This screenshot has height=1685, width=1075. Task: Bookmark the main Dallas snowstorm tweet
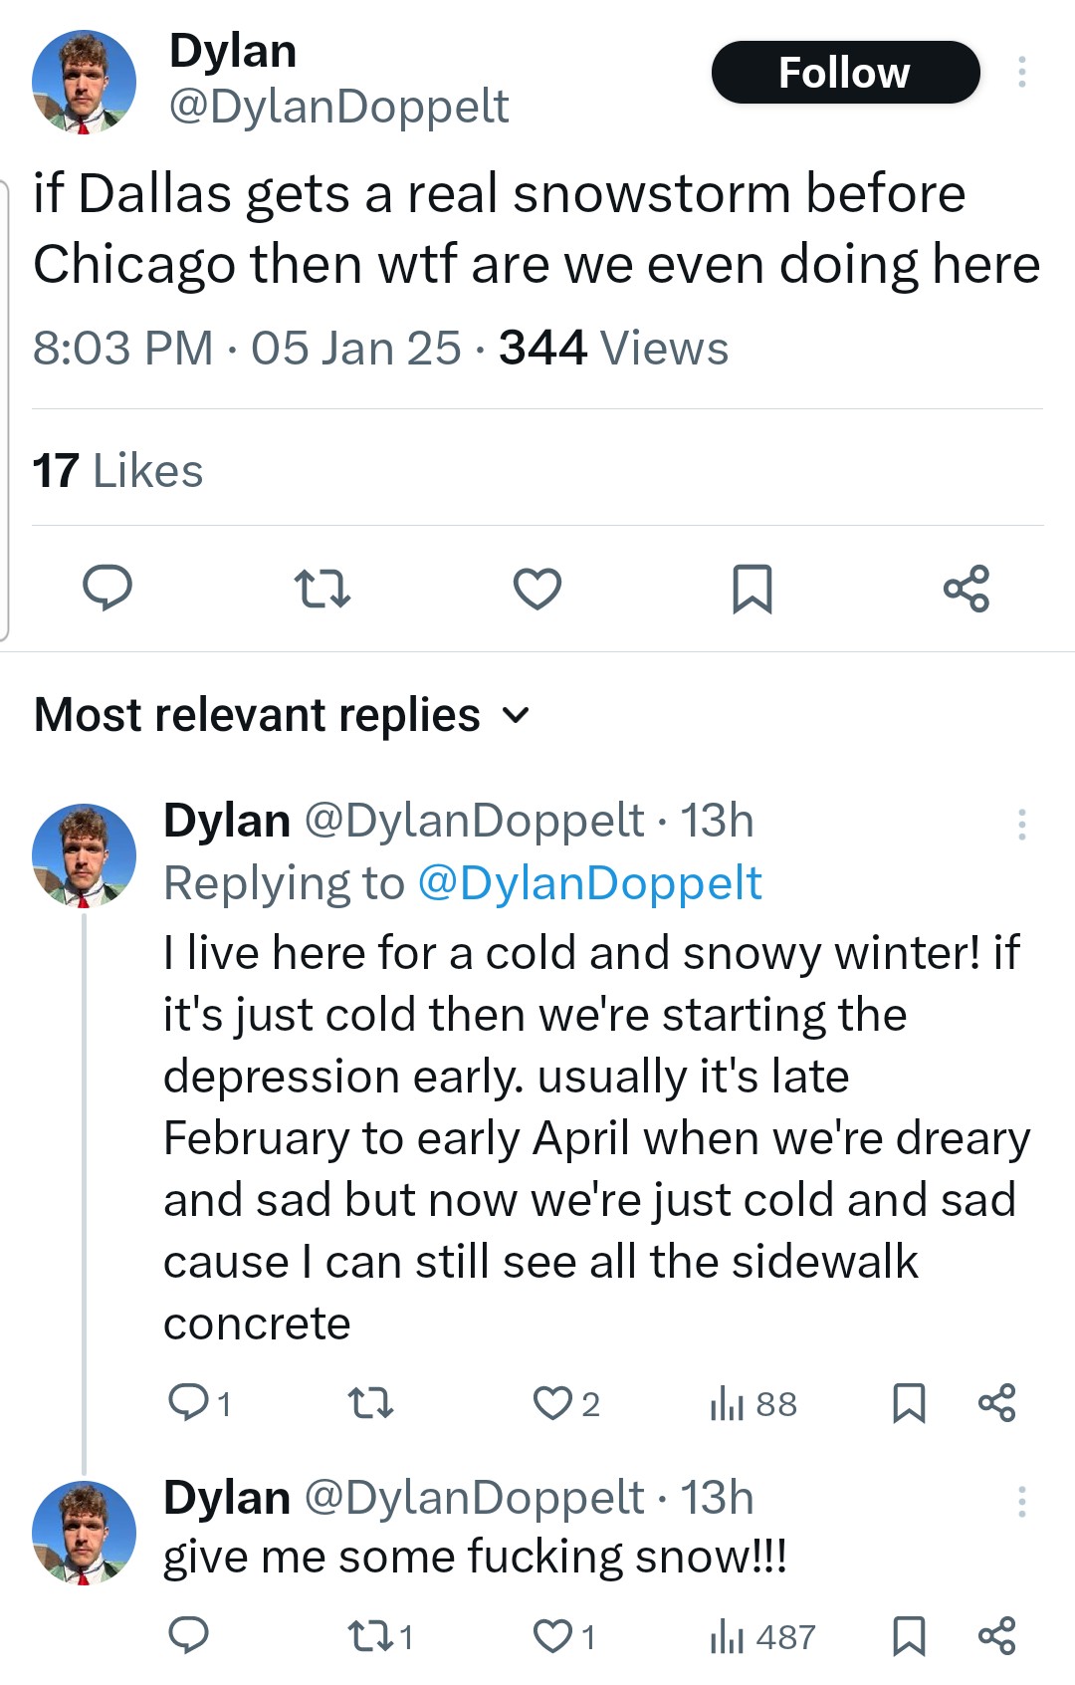tap(752, 588)
